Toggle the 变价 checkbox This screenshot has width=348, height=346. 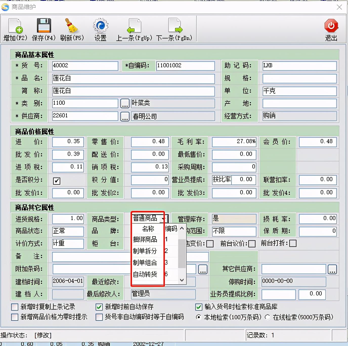click(210, 244)
